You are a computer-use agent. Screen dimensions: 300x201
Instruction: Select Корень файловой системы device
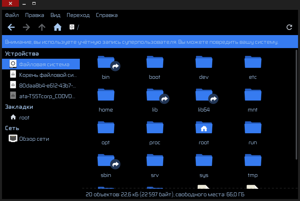pyautogui.click(x=41, y=75)
